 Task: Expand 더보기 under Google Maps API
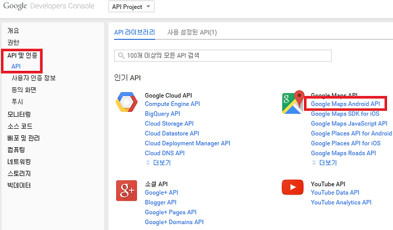click(324, 163)
